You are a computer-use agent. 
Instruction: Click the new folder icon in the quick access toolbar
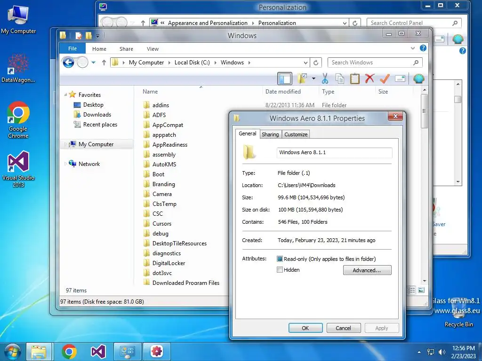pos(88,36)
